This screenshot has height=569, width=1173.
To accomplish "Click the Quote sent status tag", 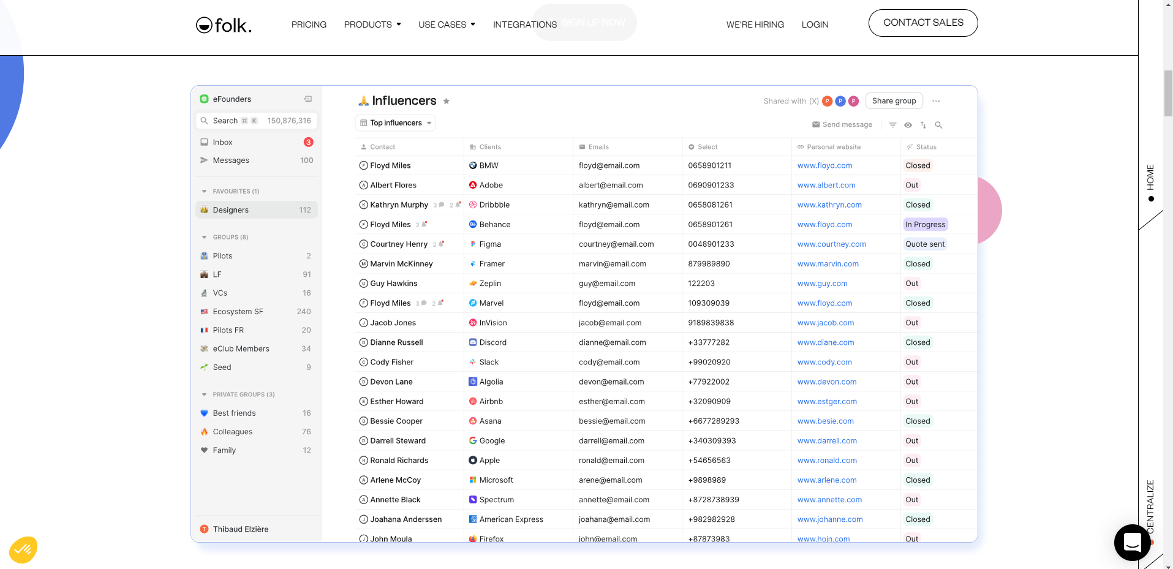I will (x=925, y=244).
